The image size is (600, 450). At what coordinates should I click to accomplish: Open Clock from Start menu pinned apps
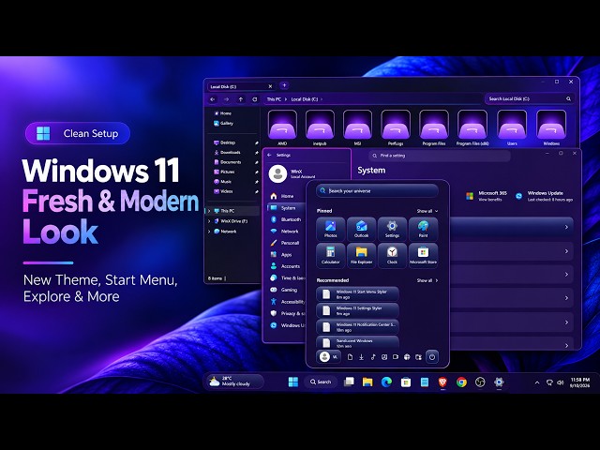pyautogui.click(x=392, y=255)
